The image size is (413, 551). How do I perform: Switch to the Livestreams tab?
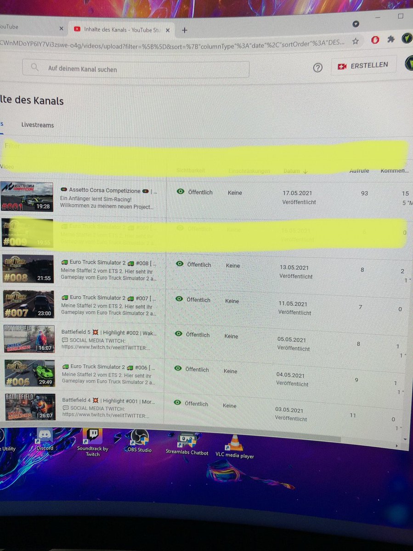(37, 125)
